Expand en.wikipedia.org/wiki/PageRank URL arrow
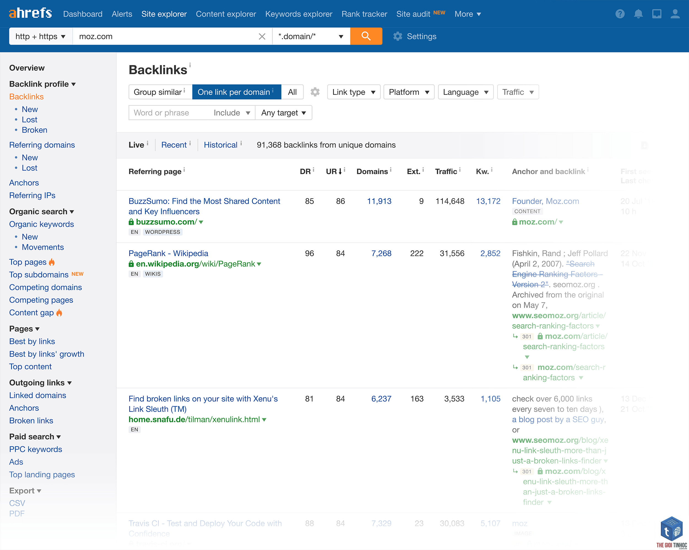The width and height of the screenshot is (689, 550). click(x=259, y=264)
